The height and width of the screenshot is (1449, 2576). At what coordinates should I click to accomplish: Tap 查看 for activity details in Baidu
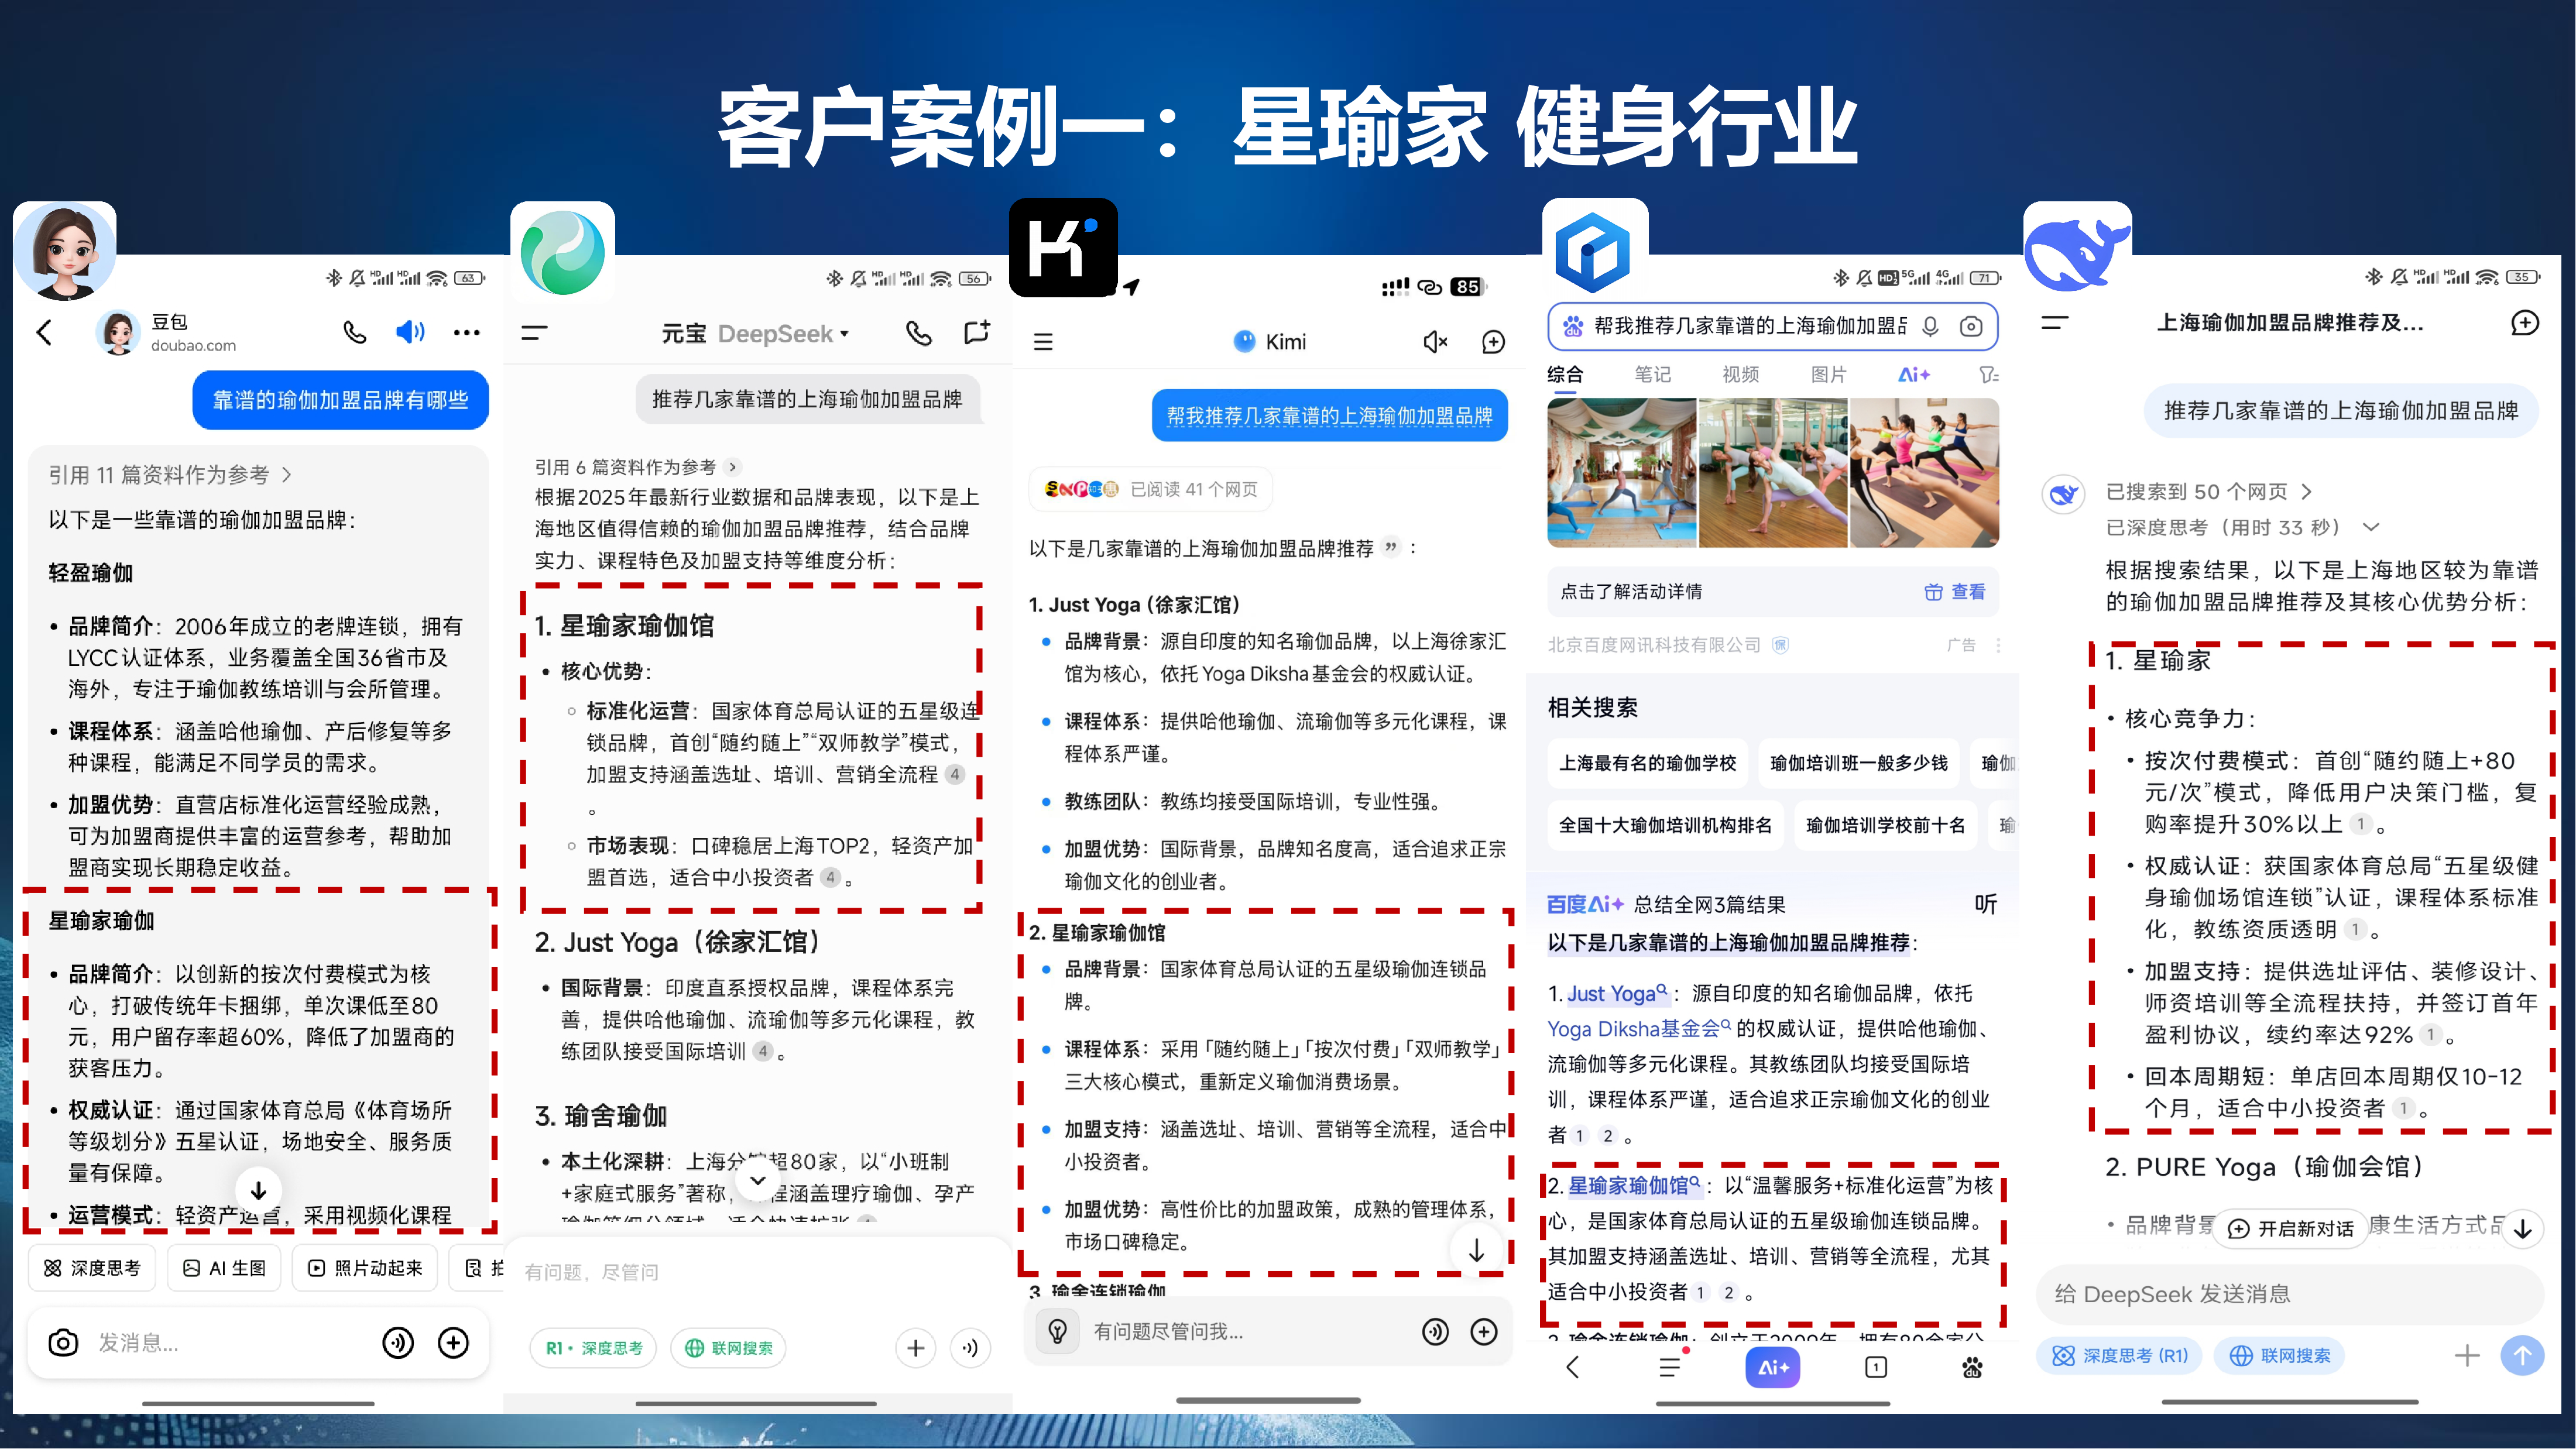(1955, 592)
